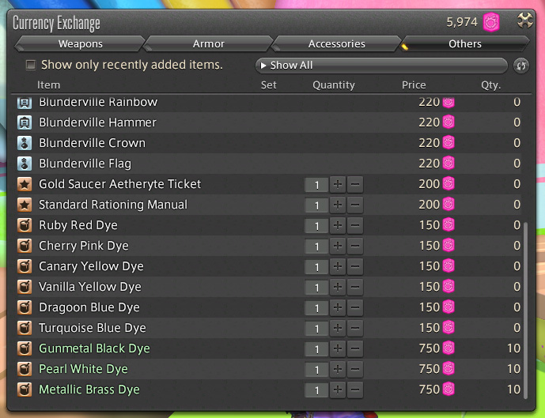Increase quantity for Gold Saucer Aetheryte Ticket
Image resolution: width=545 pixels, height=418 pixels.
[x=338, y=184]
